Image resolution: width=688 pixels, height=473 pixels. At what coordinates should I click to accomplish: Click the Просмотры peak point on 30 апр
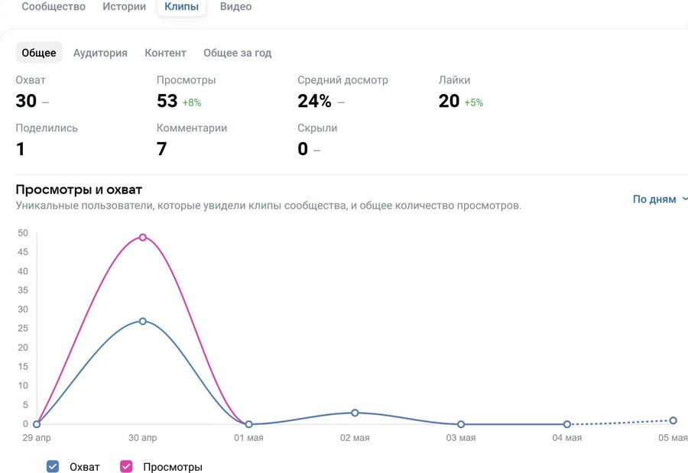coord(143,238)
